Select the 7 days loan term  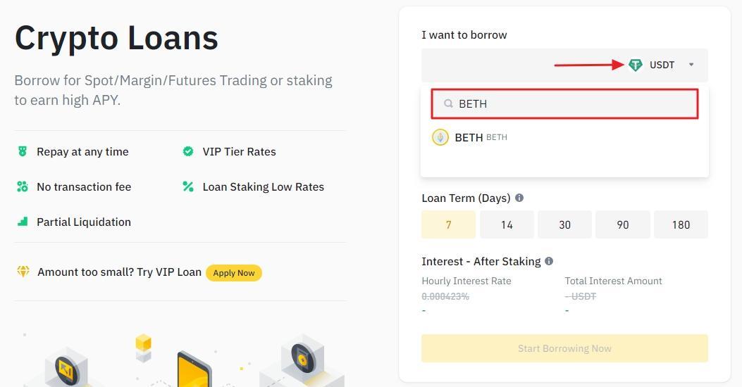(x=448, y=225)
